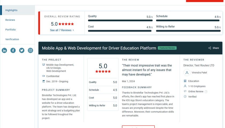
Task: Open the Mobile App & Web Development review title
Action: [x=99, y=48]
